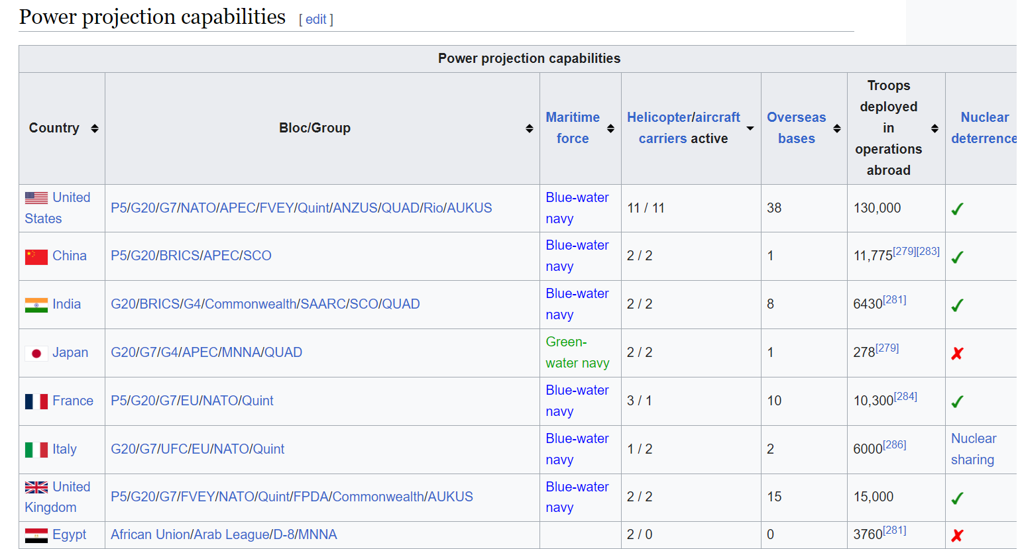Click the green checkmark in France row
Image resolution: width=1018 pixels, height=549 pixels.
[957, 401]
